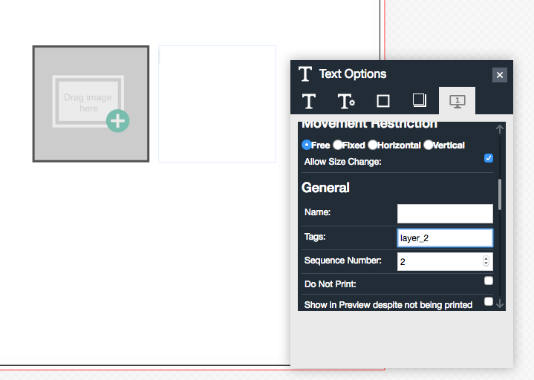Screen dimensions: 534x380
Task: Close the Text Options panel
Action: coord(500,75)
